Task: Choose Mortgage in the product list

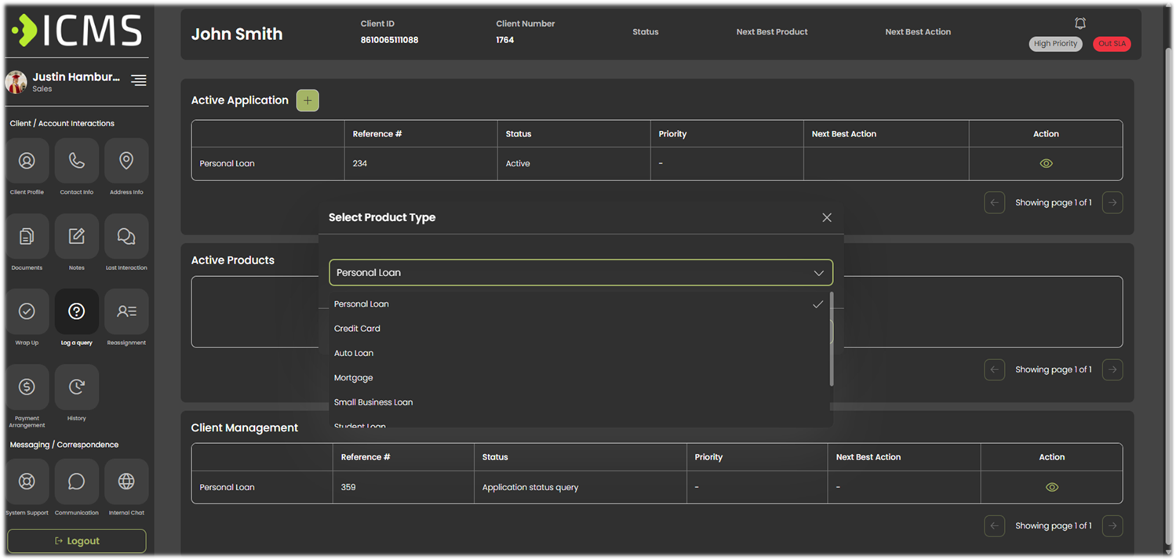Action: 353,378
